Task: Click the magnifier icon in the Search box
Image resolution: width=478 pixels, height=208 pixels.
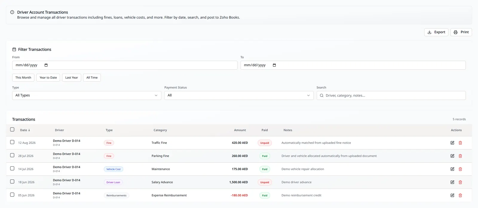Action: 322,96
